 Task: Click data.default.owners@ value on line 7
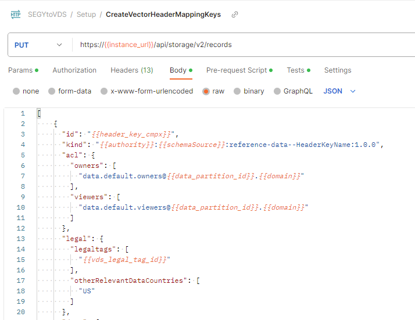tap(124, 176)
